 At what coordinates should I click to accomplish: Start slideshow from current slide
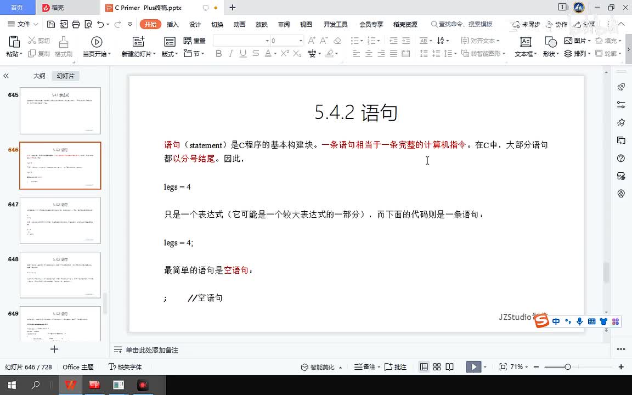97,42
